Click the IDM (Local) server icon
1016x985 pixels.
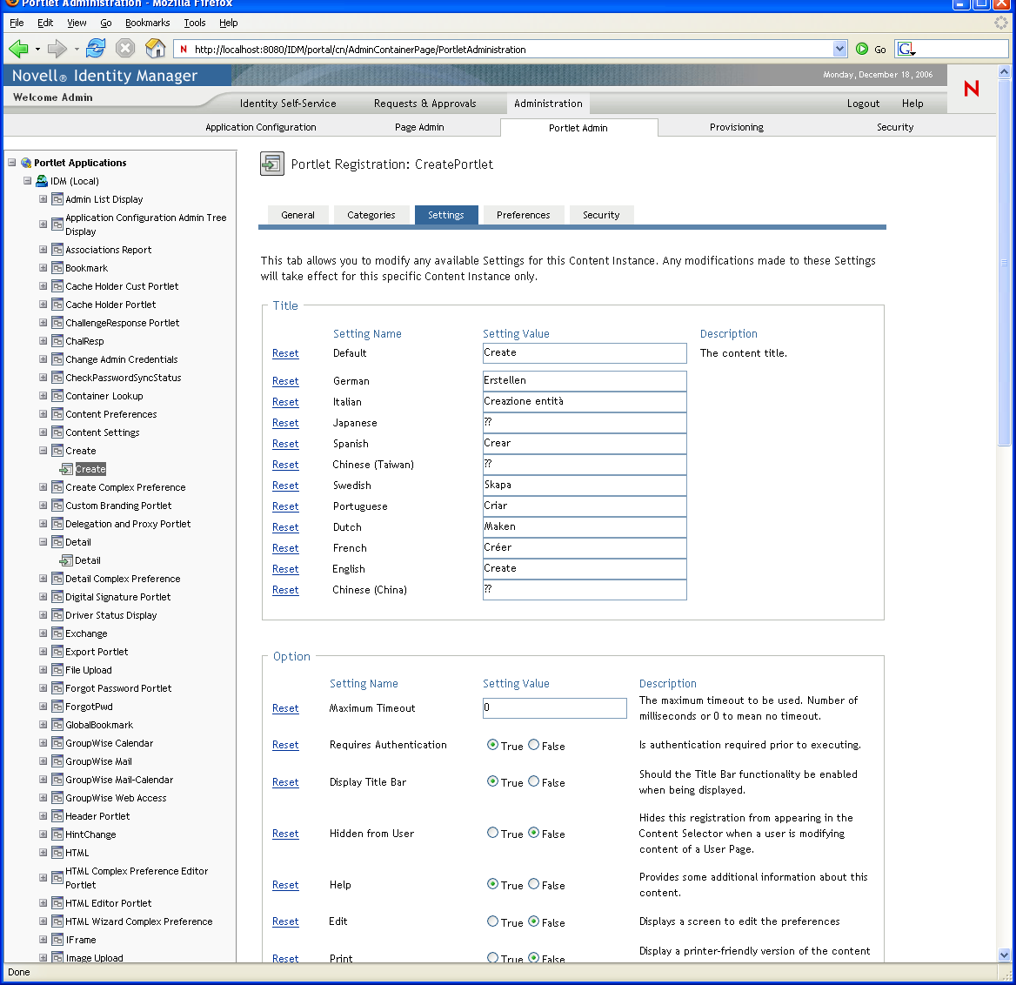(x=42, y=181)
